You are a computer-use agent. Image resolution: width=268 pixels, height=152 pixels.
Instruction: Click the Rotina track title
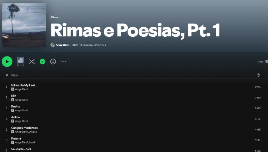(x=16, y=106)
